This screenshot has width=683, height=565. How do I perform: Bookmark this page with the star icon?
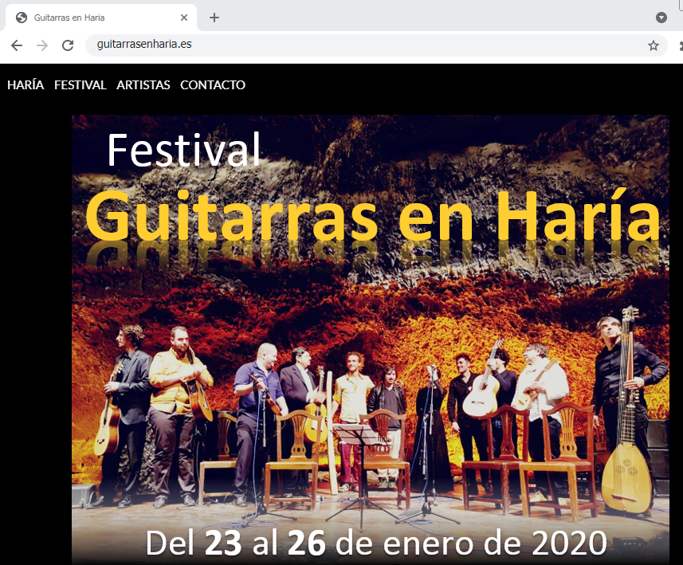tap(653, 45)
